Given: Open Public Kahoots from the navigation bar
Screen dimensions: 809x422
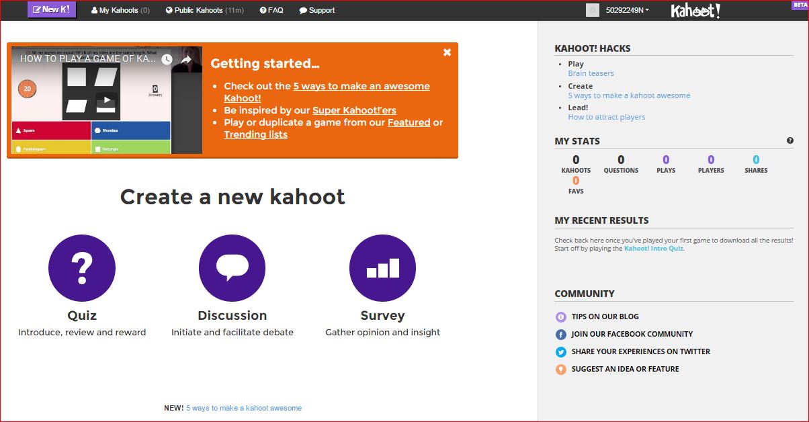Looking at the screenshot, I should coord(204,10).
